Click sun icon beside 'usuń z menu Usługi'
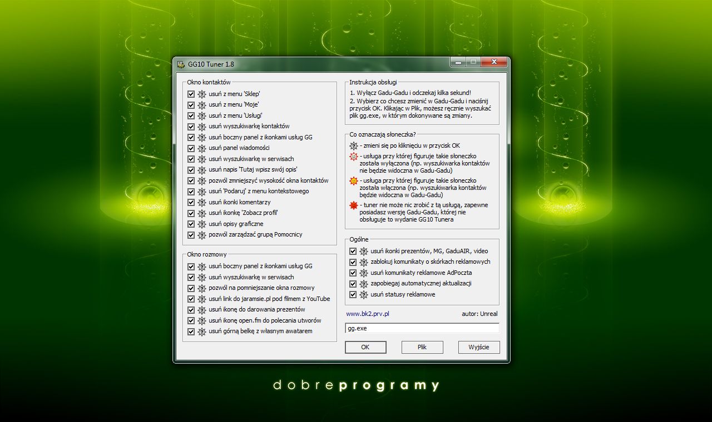 pos(202,115)
